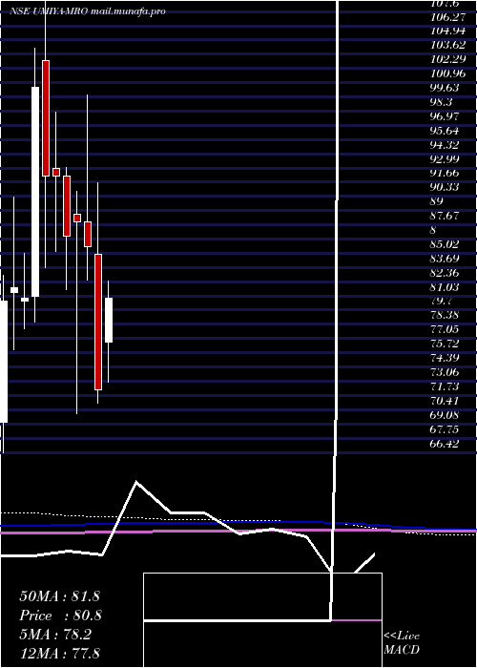Click the 81.03 price axis label
Screen dimensions: 477x668
[x=445, y=287]
